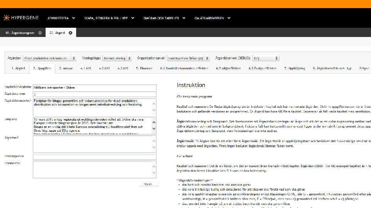The width and height of the screenshot is (371, 208).
Task: Expand the Skapa, redigera & följ upp menu
Action: pos(109,18)
